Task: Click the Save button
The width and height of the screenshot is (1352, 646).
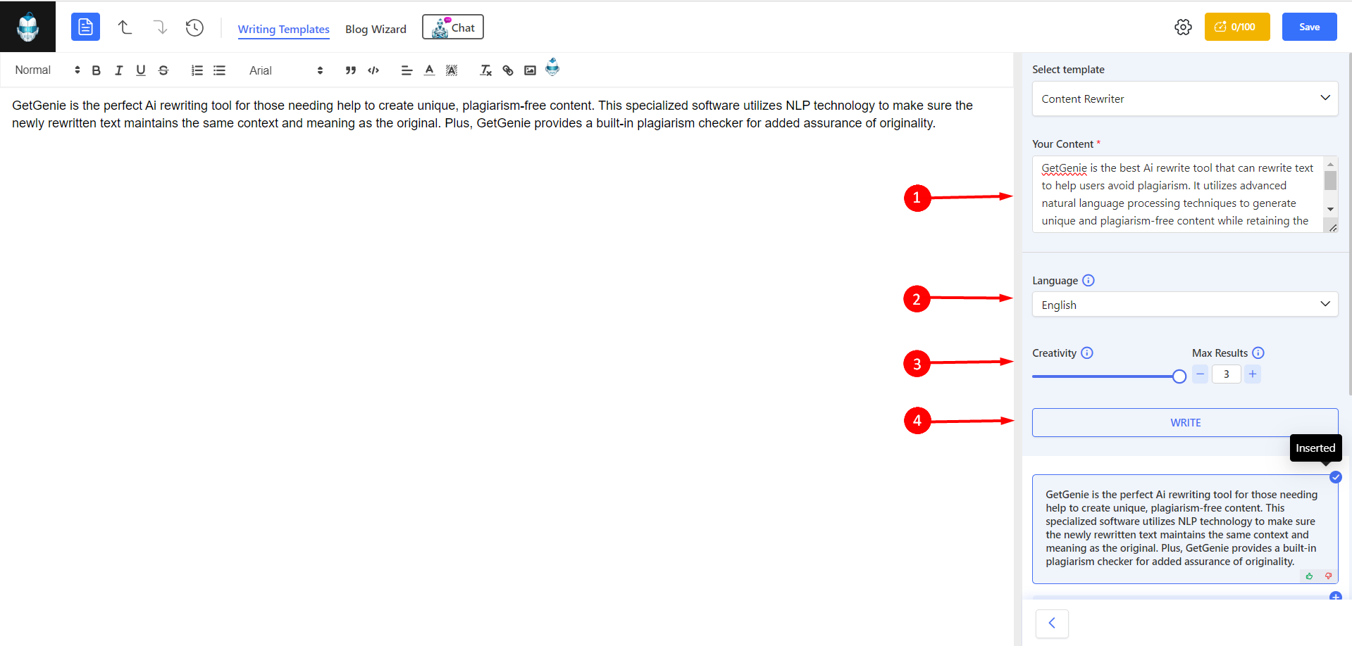Action: point(1309,27)
